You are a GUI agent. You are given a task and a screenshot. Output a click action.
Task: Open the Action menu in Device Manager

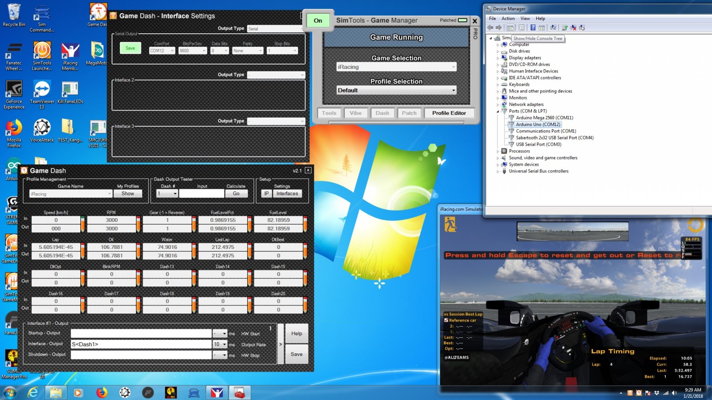point(508,19)
